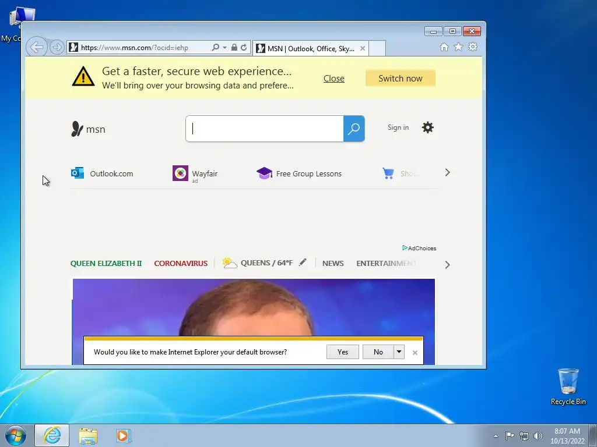Open the dropdown arrow next to No
597x447 pixels.
click(x=399, y=352)
